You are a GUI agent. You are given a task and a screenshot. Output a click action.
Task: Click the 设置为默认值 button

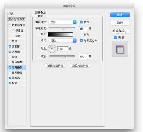click(x=55, y=66)
